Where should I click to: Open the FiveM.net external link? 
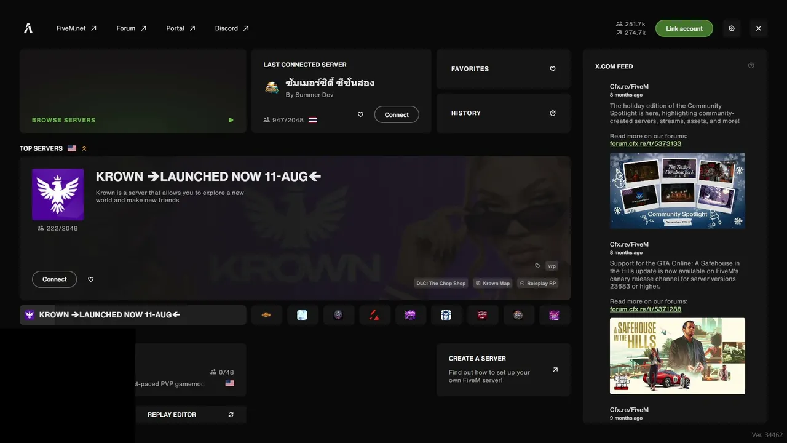[76, 28]
